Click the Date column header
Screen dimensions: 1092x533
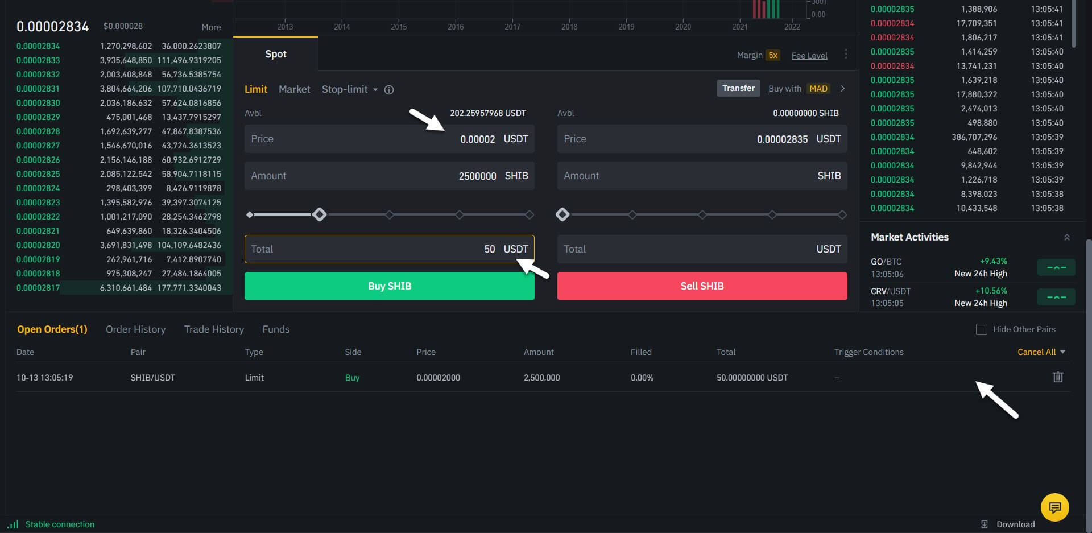pyautogui.click(x=25, y=352)
